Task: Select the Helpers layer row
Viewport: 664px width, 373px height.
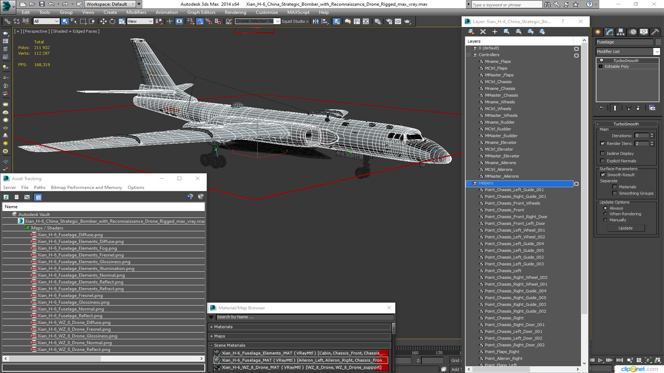Action: [x=519, y=183]
